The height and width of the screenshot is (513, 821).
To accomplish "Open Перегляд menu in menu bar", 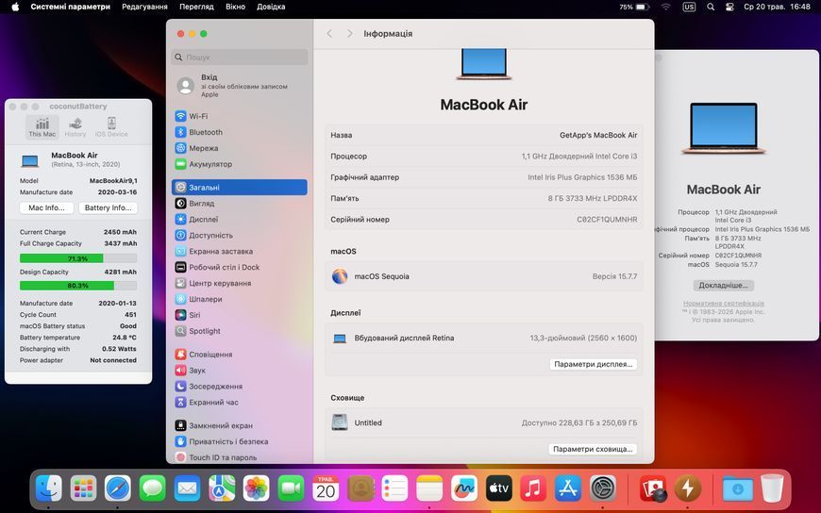I will [x=196, y=7].
